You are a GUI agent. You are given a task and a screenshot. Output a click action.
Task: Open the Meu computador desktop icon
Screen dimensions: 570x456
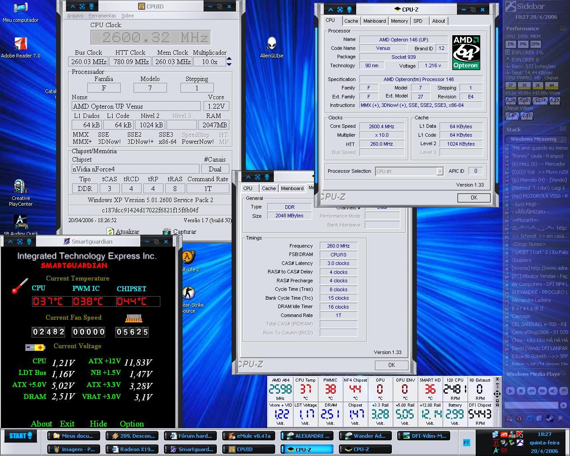[x=20, y=12]
